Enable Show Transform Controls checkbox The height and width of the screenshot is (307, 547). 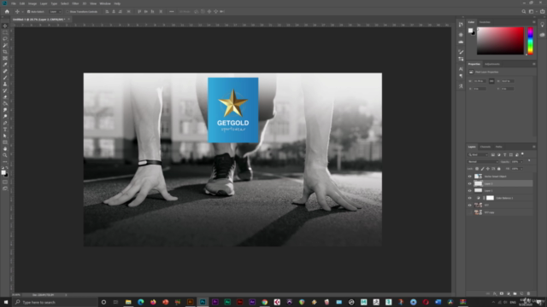tap(68, 11)
